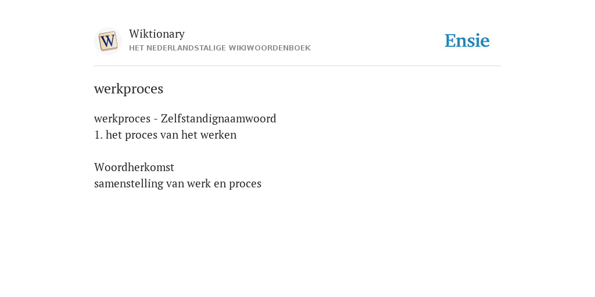Image resolution: width=595 pixels, height=297 pixels.
Task: Select the werkproces heading title
Action: point(128,89)
